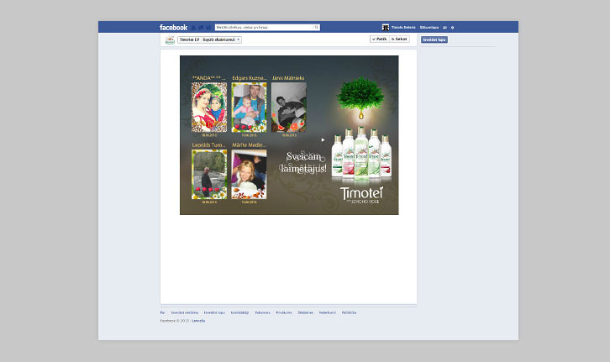Viewport: 610px width, 362px height.
Task: Click the Jānis Mālnieks name label
Action: click(x=288, y=78)
